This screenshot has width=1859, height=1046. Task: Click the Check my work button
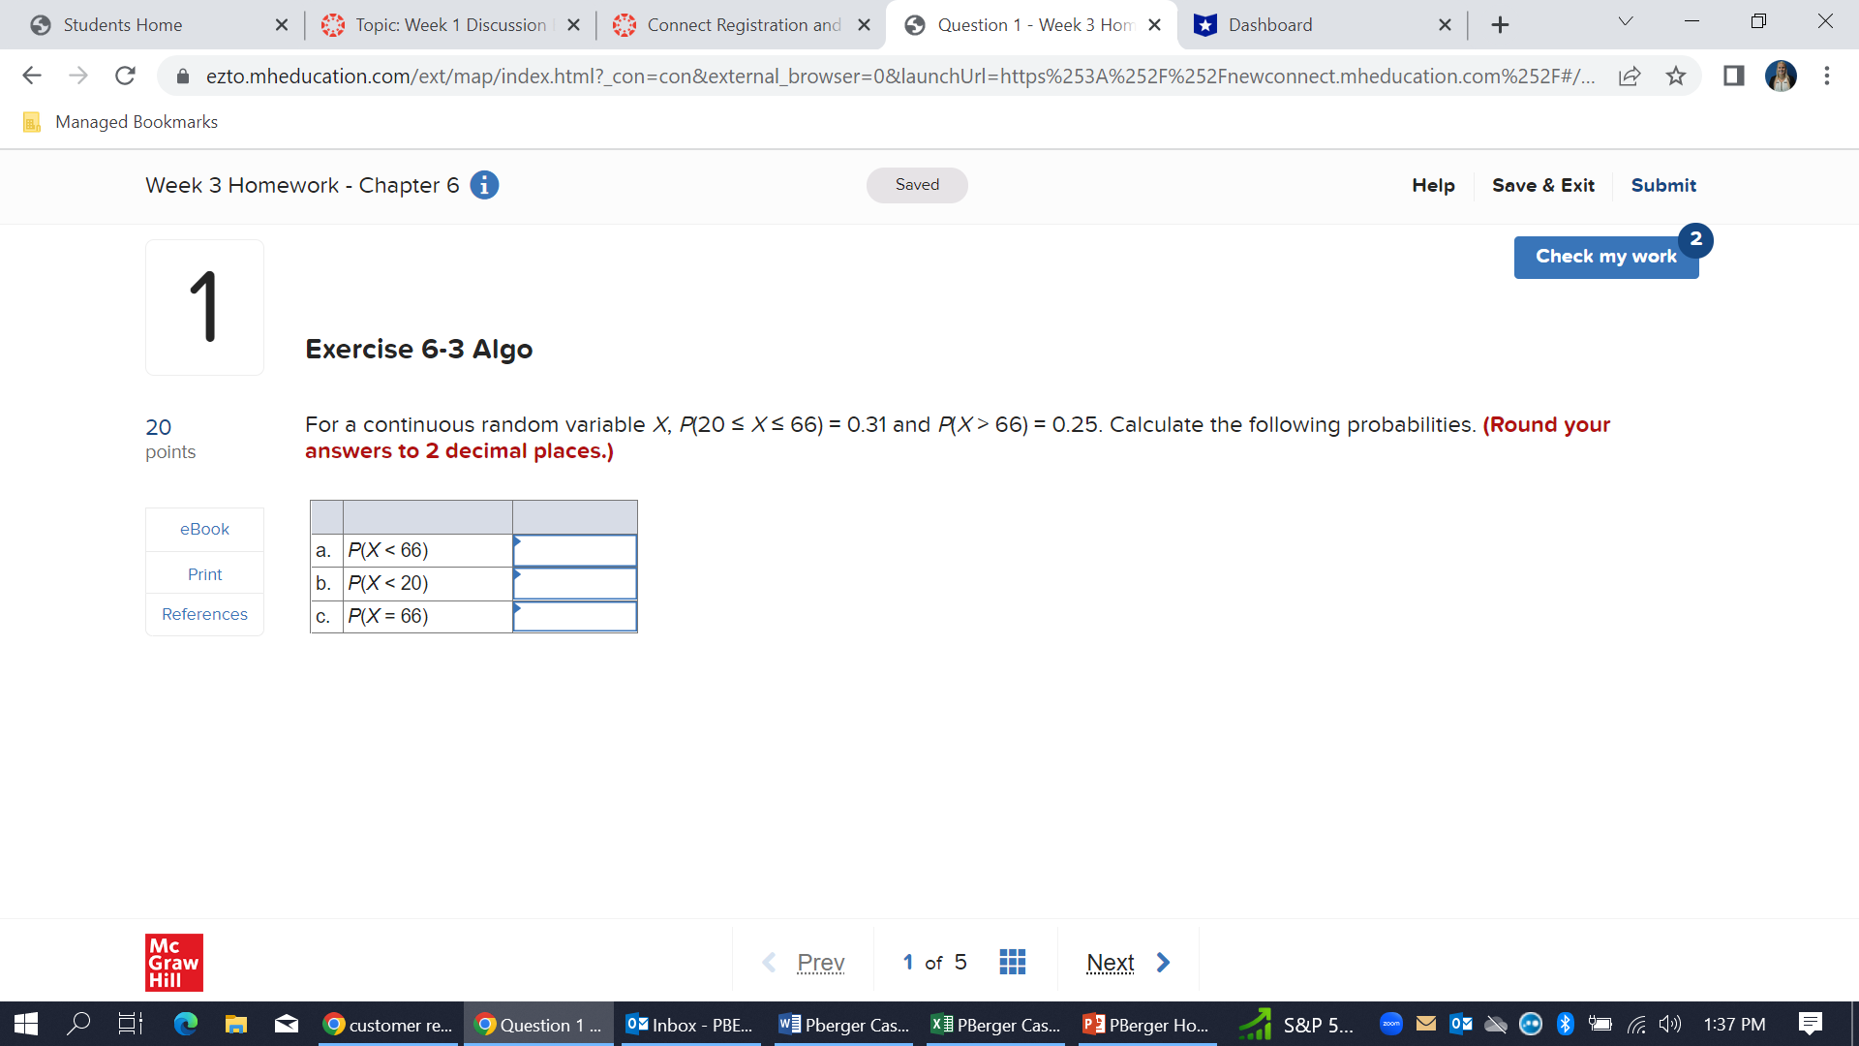(1604, 257)
